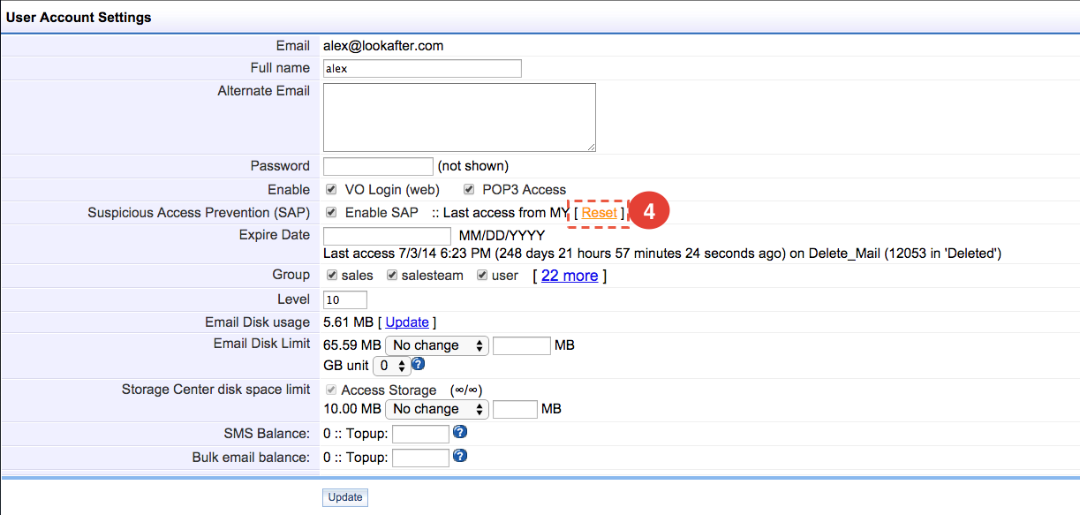Click the Password input field
Viewport: 1080px width, 515px height.
coord(378,166)
